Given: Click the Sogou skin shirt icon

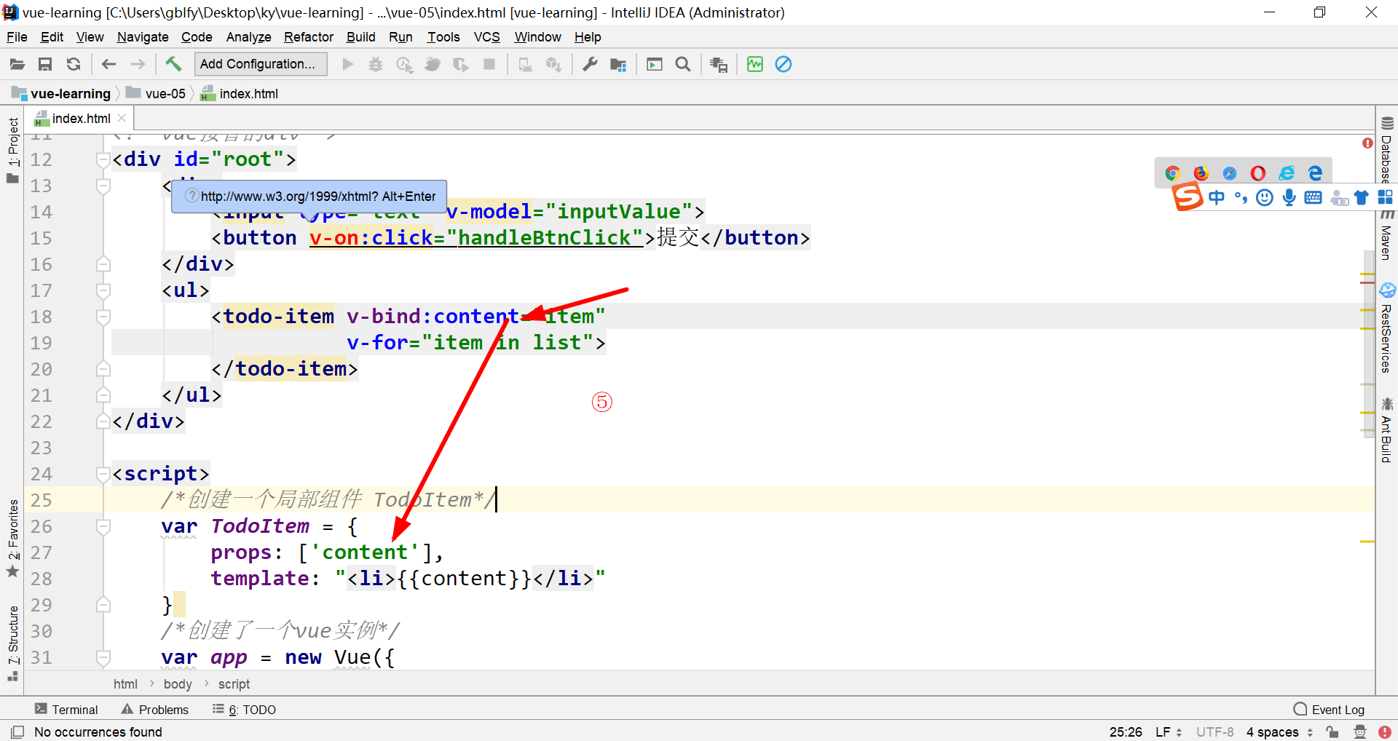Looking at the screenshot, I should click(1362, 197).
